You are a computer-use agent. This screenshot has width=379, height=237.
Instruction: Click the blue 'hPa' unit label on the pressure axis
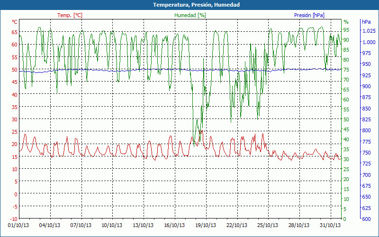366,22
